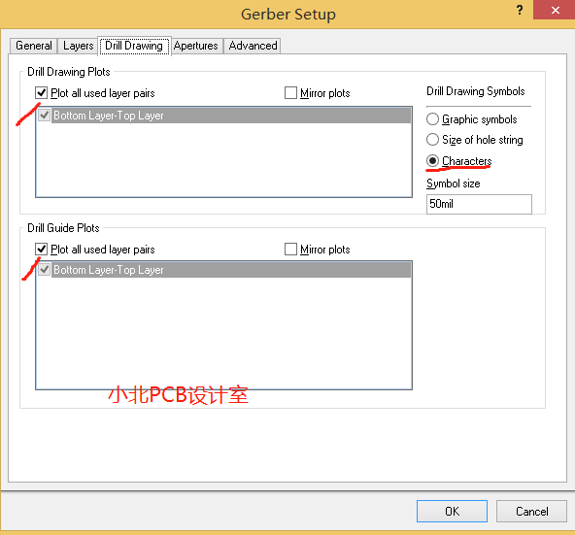The width and height of the screenshot is (575, 535).
Task: Confirm settings with OK button
Action: [x=452, y=511]
